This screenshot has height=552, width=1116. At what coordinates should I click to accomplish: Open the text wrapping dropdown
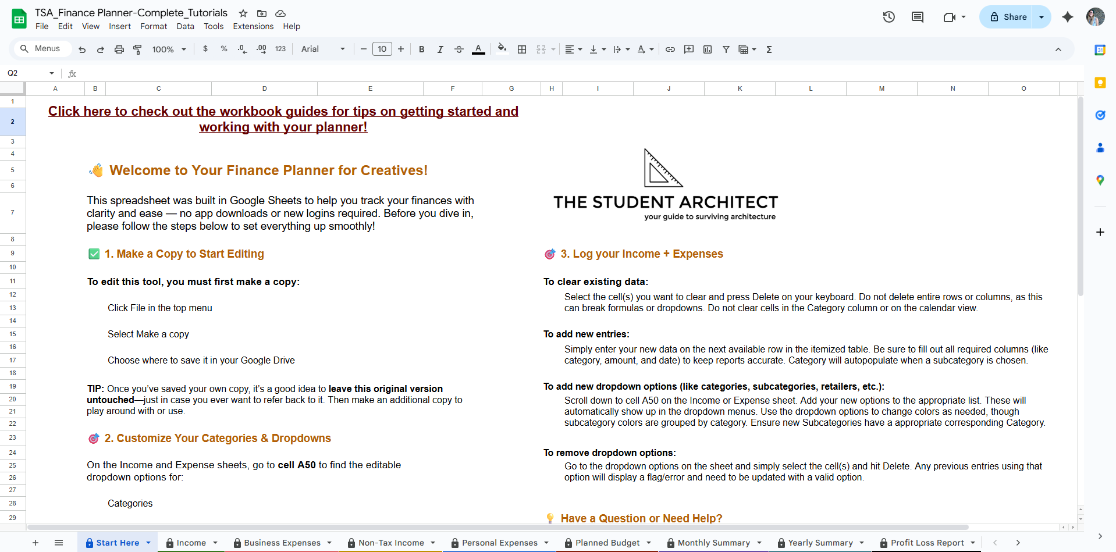[x=621, y=49]
